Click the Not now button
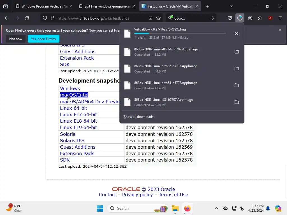The height and width of the screenshot is (215, 287). pos(16,39)
